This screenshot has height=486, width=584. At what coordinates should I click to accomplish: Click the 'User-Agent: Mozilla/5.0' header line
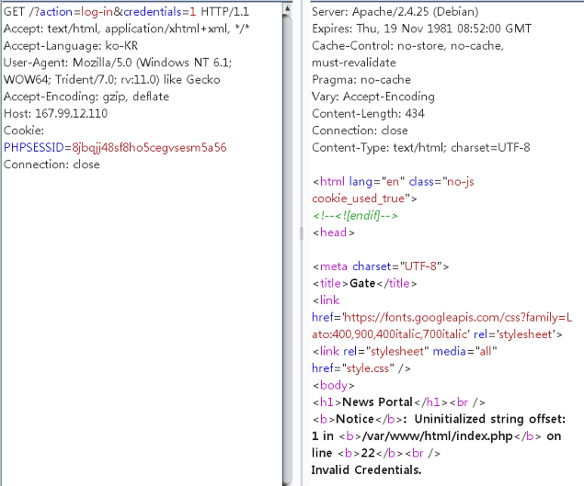(x=118, y=62)
